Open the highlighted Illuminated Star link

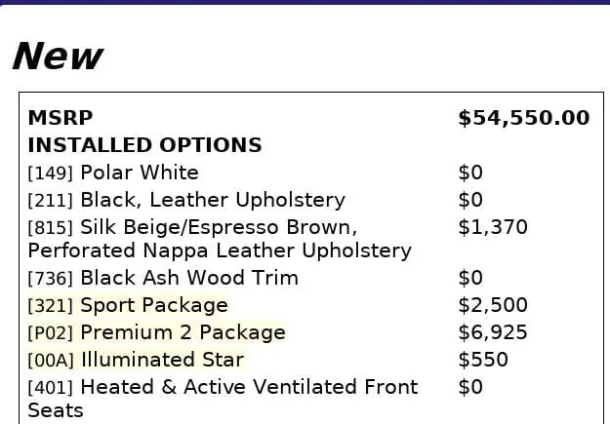point(162,360)
